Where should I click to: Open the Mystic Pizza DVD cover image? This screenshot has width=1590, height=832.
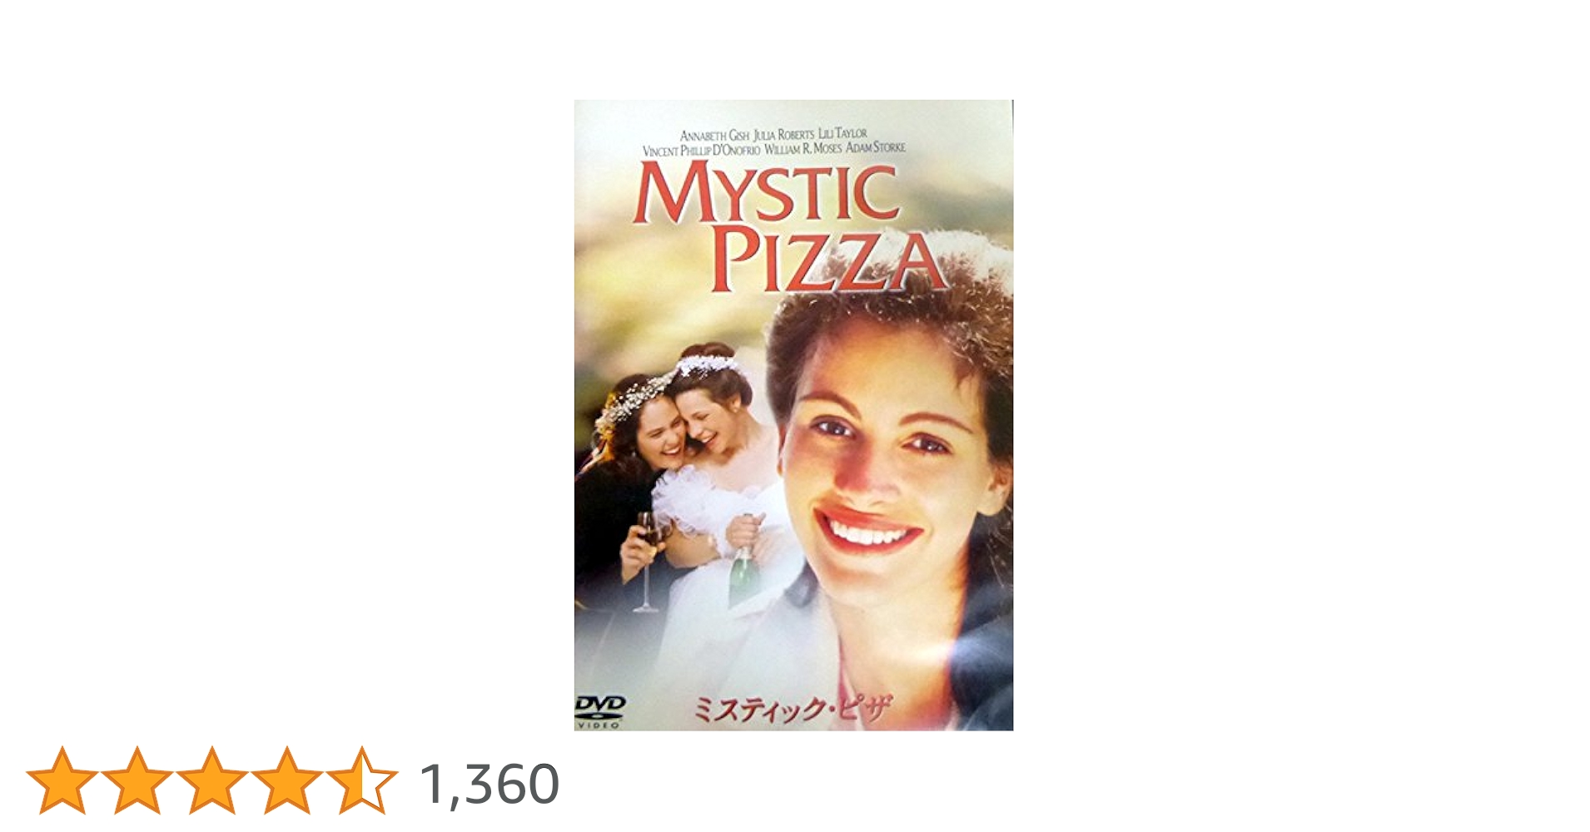pyautogui.click(x=793, y=415)
